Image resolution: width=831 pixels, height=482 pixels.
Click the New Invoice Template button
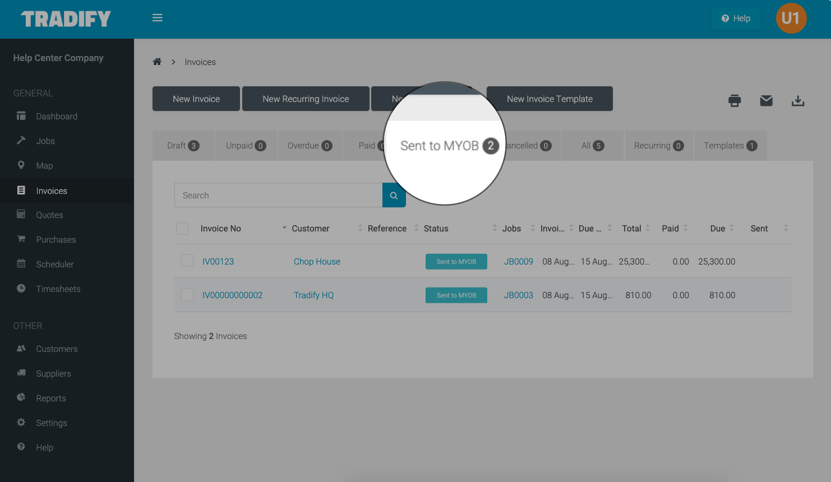pyautogui.click(x=550, y=99)
